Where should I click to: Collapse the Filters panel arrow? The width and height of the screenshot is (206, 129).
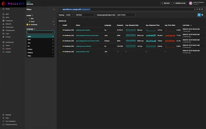(54, 9)
